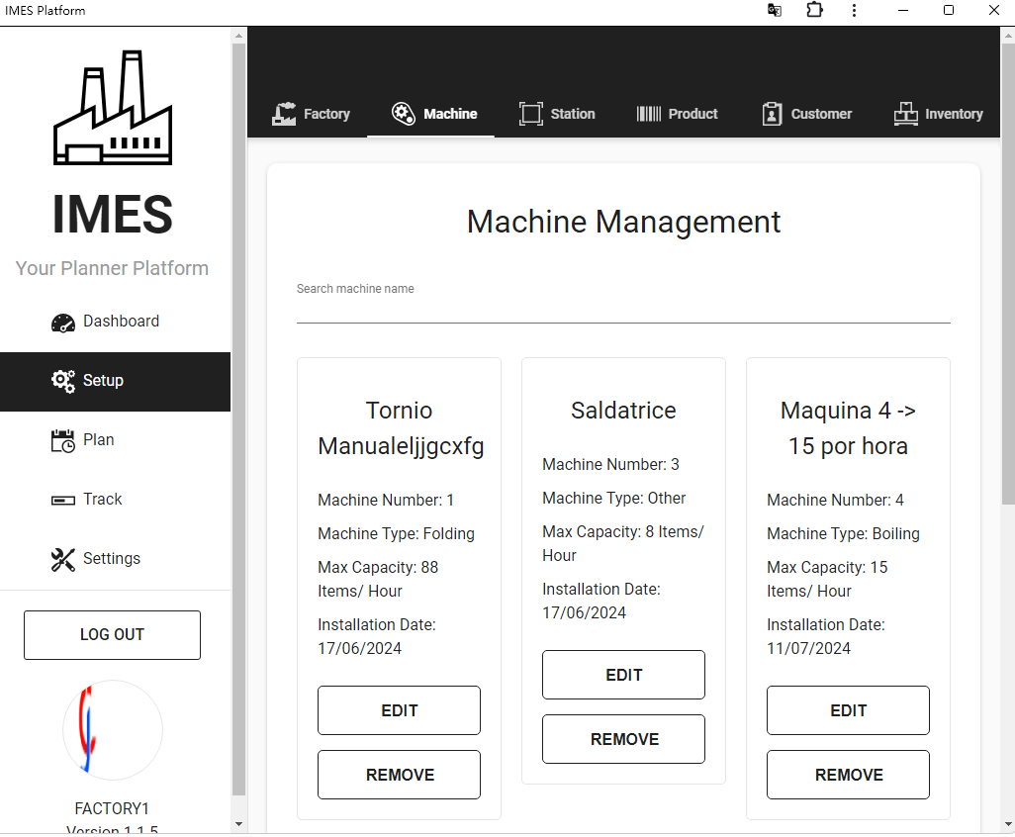Remove the Saldatrice machine
1015x837 pixels.
pos(623,739)
